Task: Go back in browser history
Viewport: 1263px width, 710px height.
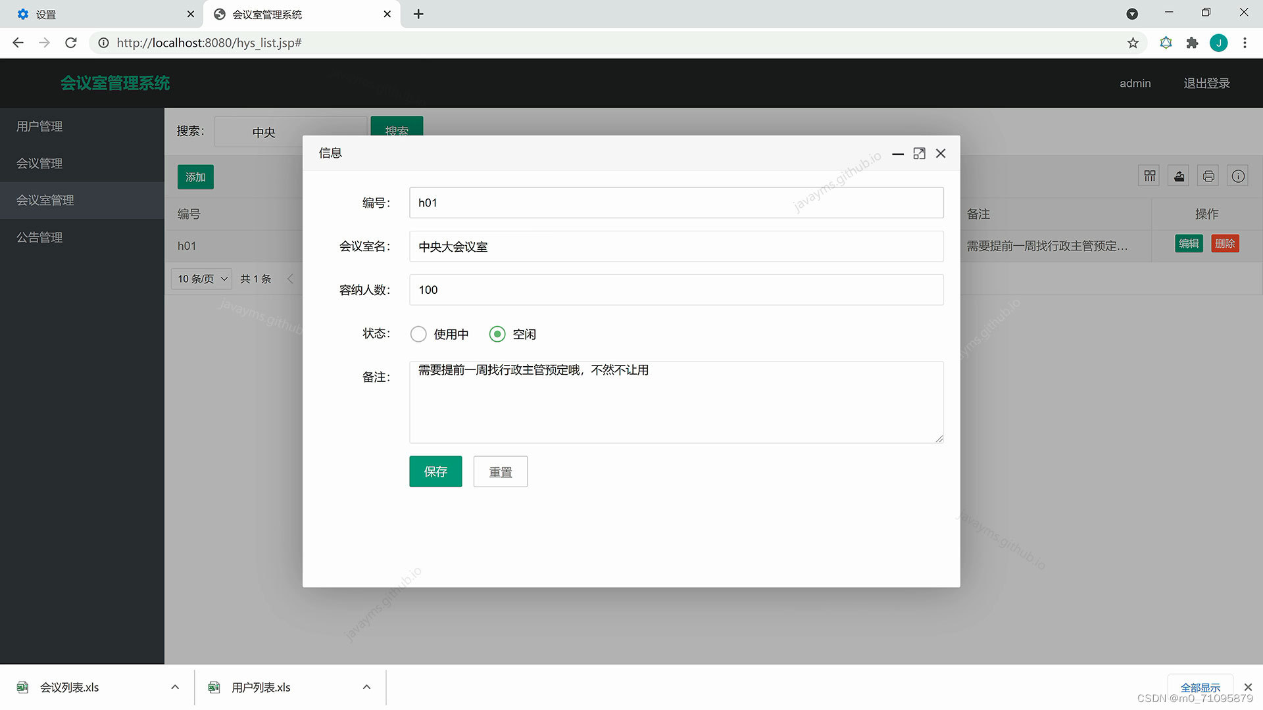Action: point(18,43)
